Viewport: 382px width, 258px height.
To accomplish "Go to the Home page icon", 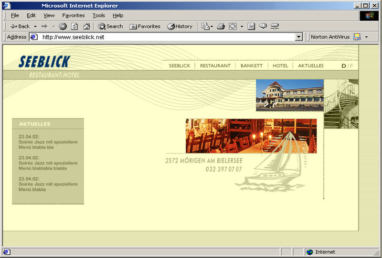I will coord(86,26).
